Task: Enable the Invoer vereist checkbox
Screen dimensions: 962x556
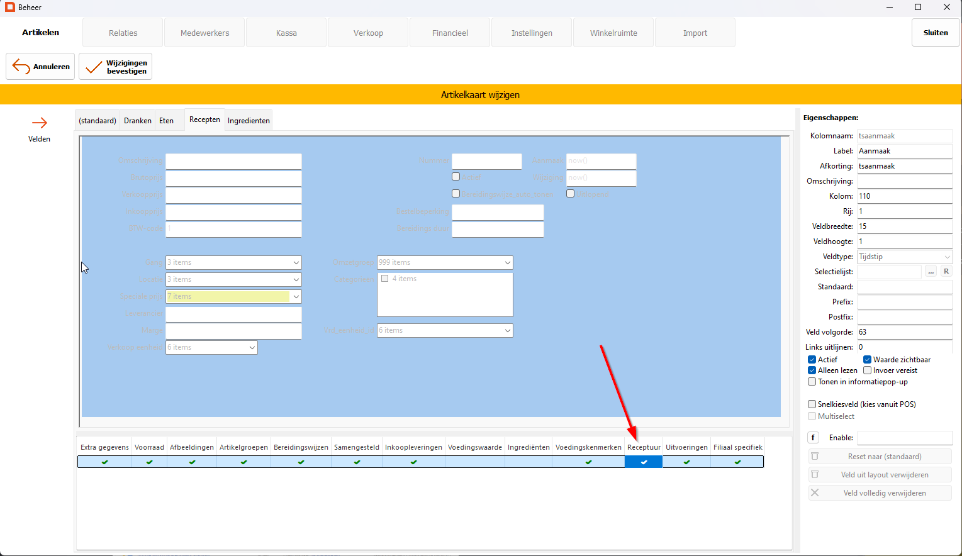Action: point(867,370)
